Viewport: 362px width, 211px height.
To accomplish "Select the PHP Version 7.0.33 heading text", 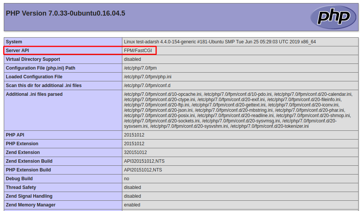I will coord(65,13).
